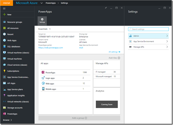
Task: Click the Logic apps icon
Action: [43, 78]
